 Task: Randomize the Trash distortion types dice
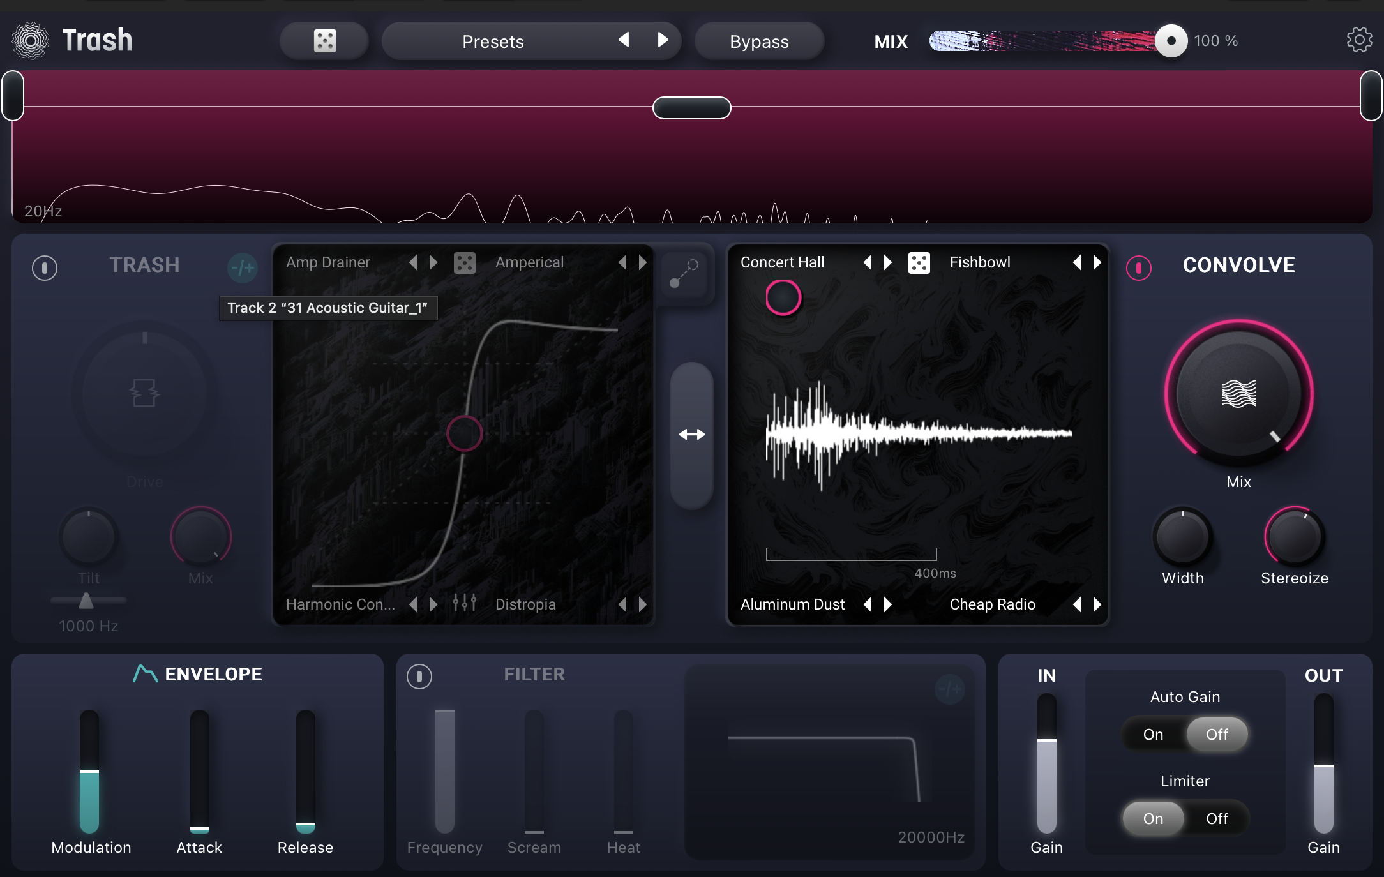coord(465,262)
